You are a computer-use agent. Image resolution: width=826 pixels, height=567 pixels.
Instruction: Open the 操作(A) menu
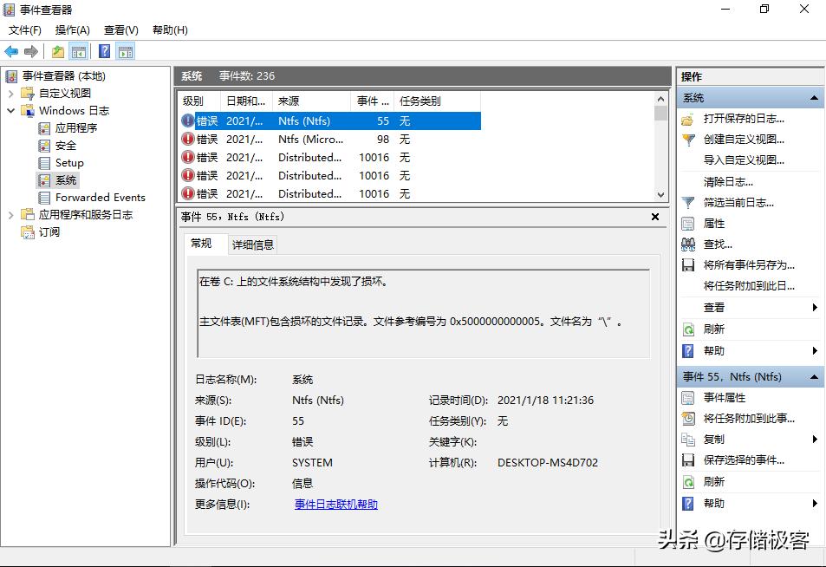73,29
